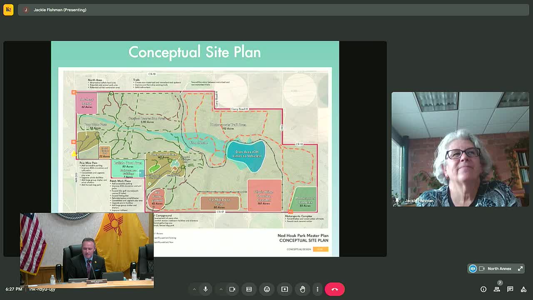Open meeting details info icon
The image size is (533, 300).
point(483,289)
